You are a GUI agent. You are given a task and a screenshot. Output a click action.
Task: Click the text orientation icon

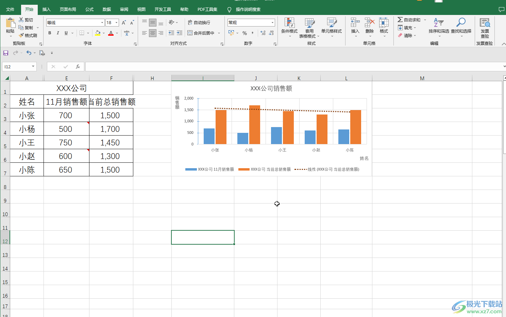coord(171,22)
